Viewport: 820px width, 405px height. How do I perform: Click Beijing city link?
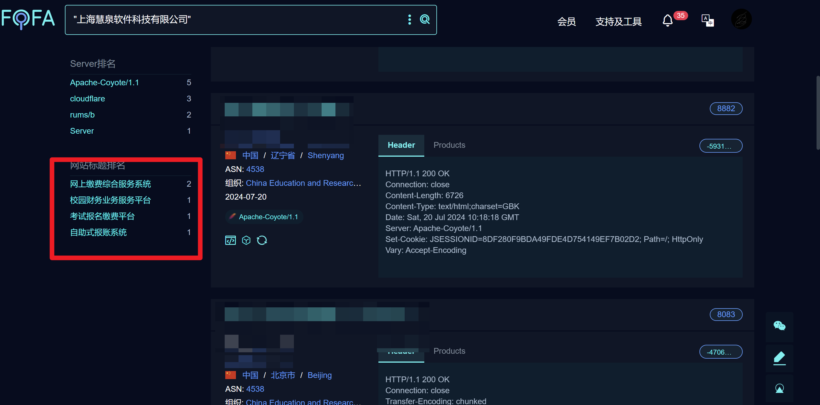tap(319, 375)
